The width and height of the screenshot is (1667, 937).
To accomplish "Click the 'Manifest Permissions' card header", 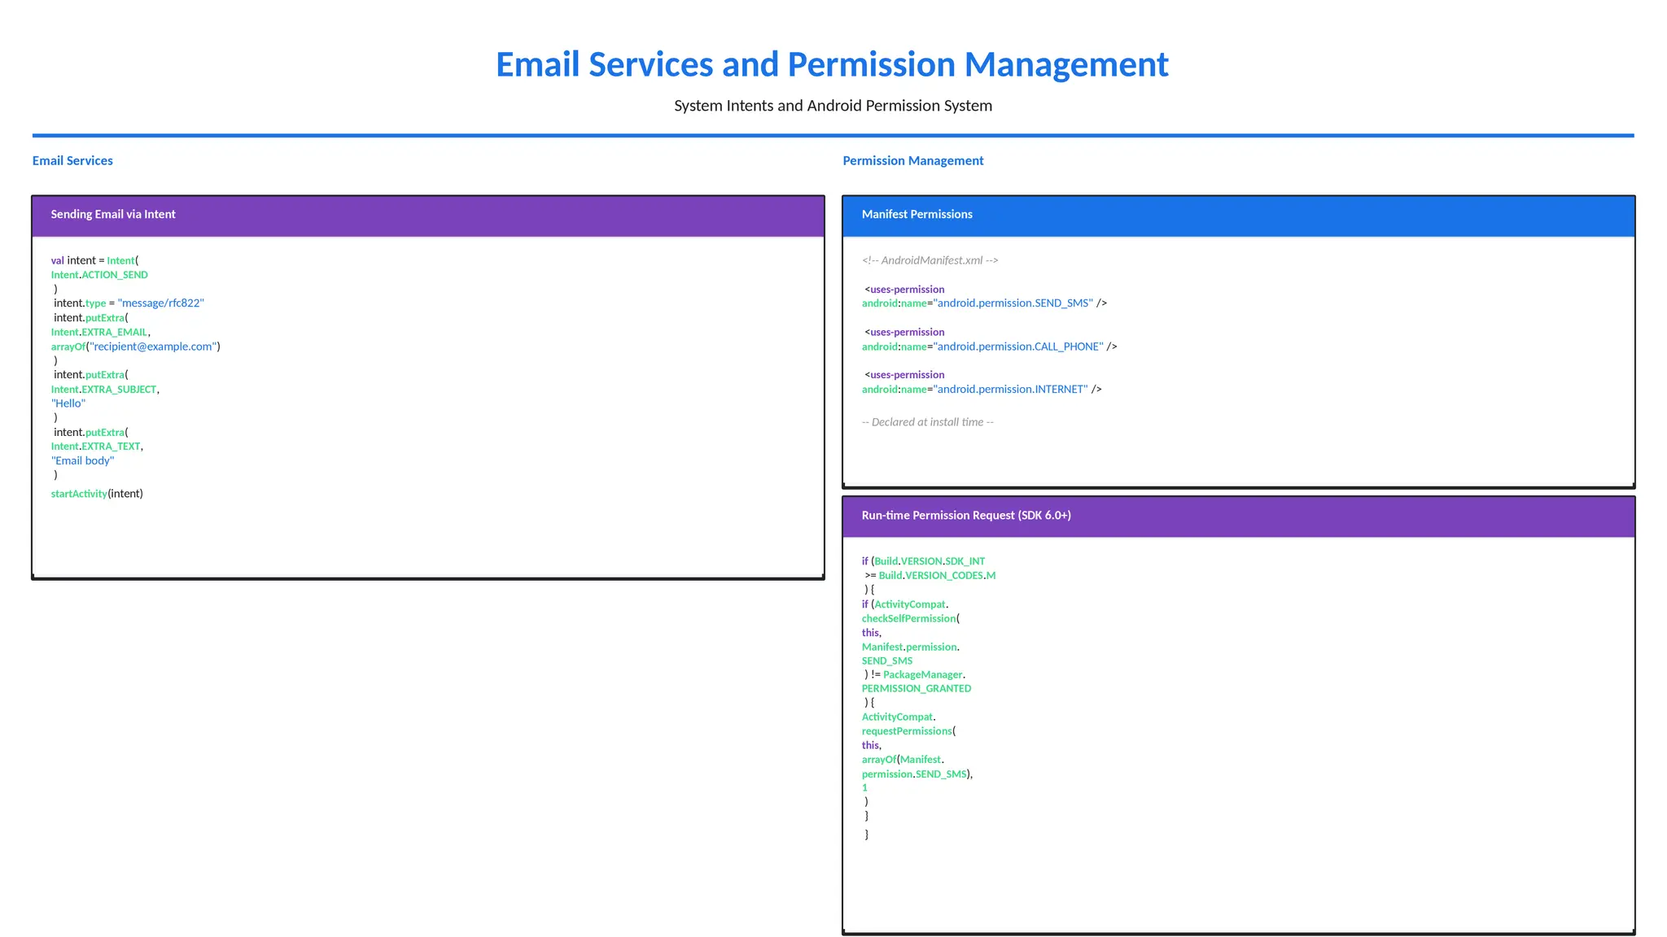I will click(1238, 216).
